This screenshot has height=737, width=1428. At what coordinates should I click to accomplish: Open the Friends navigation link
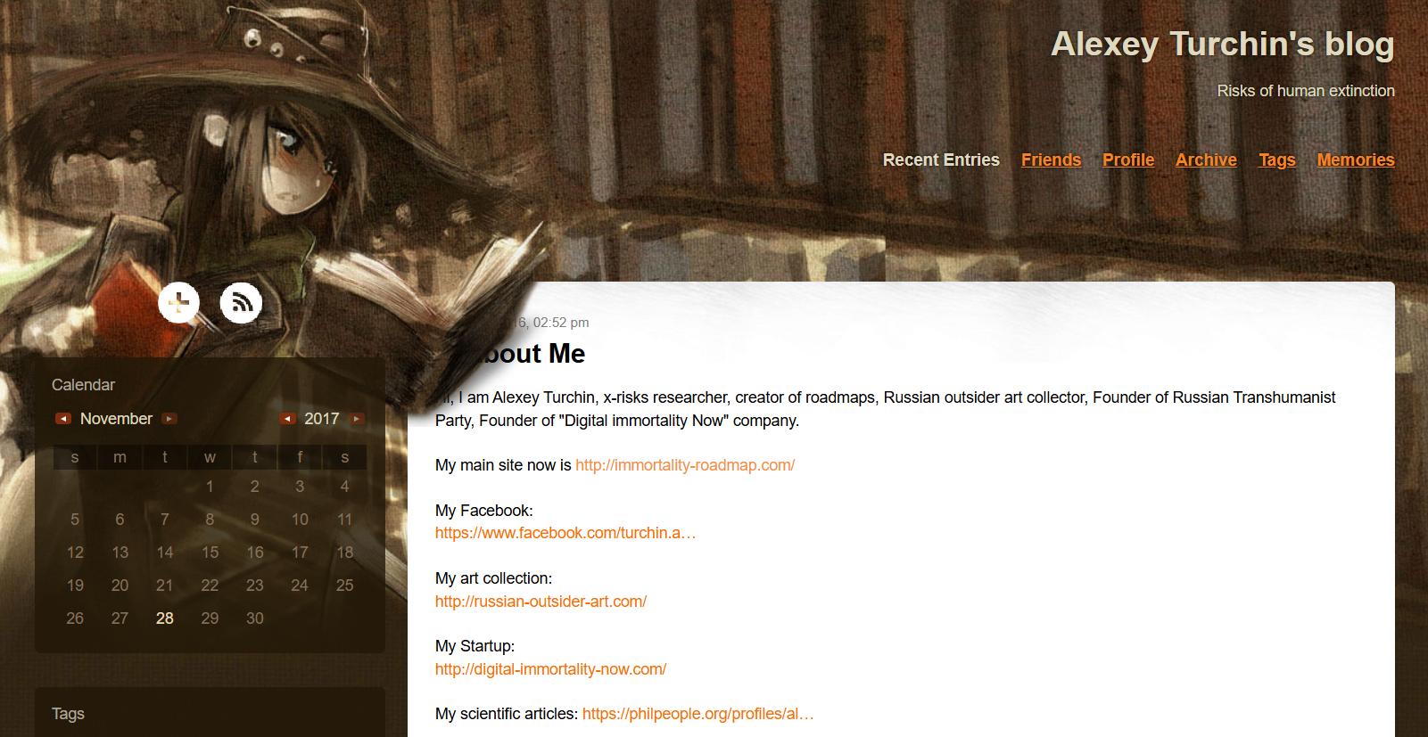coord(1051,160)
